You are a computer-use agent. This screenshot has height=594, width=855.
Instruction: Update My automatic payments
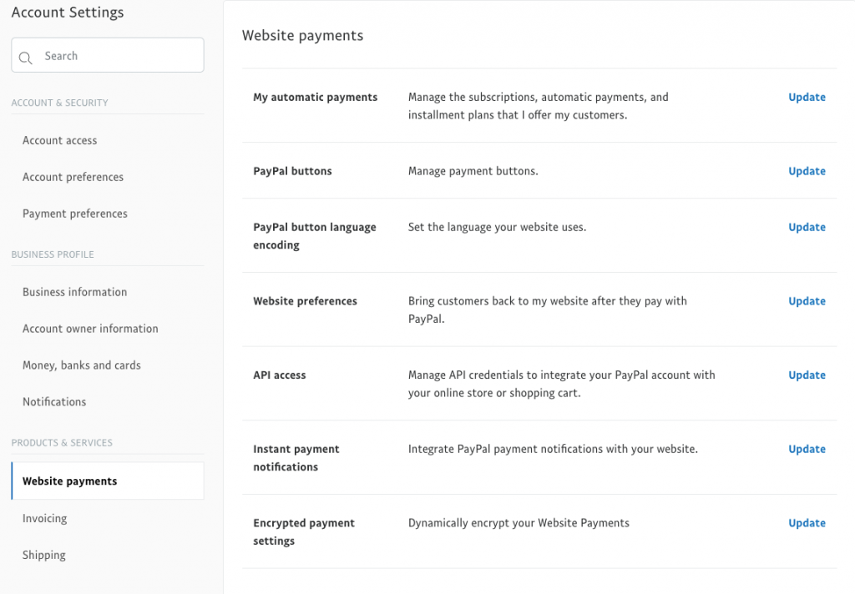point(807,97)
